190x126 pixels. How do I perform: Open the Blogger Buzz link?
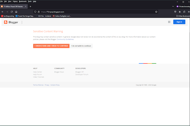59,72
